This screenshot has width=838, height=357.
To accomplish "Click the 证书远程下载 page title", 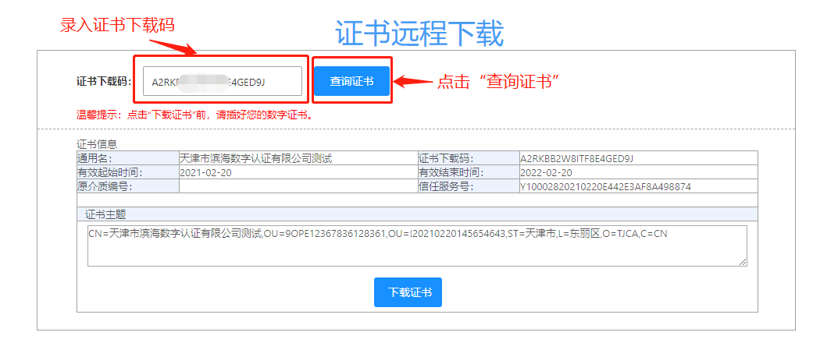I will [x=419, y=33].
